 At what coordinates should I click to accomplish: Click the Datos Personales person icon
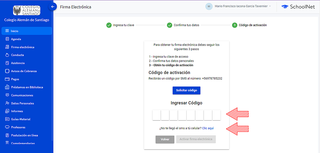pyautogui.click(x=7, y=103)
